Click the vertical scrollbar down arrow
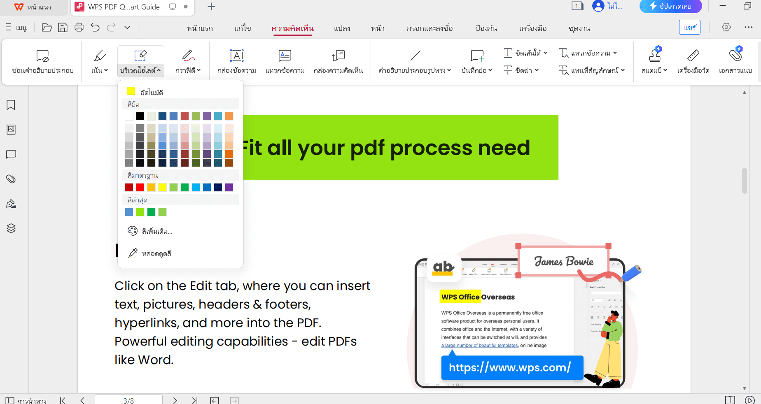This screenshot has width=761, height=404. (x=745, y=388)
